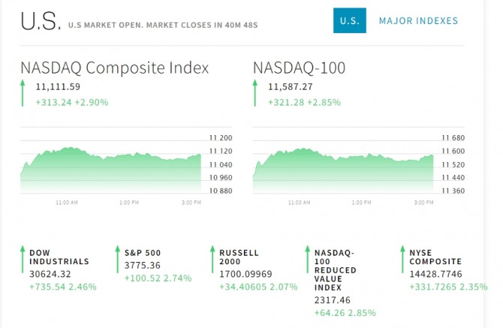Open the NASDAQ-100 title link
503x328 pixels.
click(x=299, y=68)
